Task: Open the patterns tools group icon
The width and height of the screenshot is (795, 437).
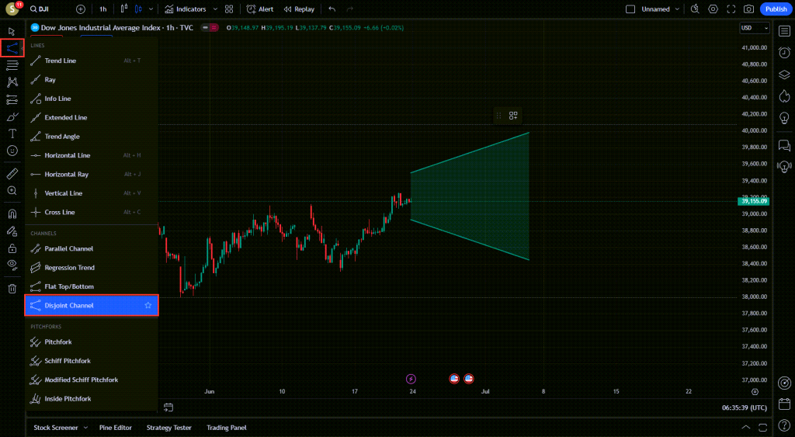Action: tap(12, 82)
